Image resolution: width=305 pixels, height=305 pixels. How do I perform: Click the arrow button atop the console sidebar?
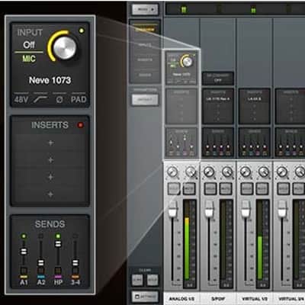pyautogui.click(x=145, y=10)
